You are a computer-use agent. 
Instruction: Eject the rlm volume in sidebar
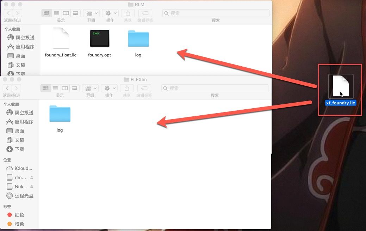32,177
